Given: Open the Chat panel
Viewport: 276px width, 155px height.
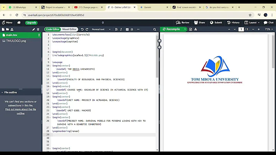Looking at the screenshot, I should [x=269, y=23].
